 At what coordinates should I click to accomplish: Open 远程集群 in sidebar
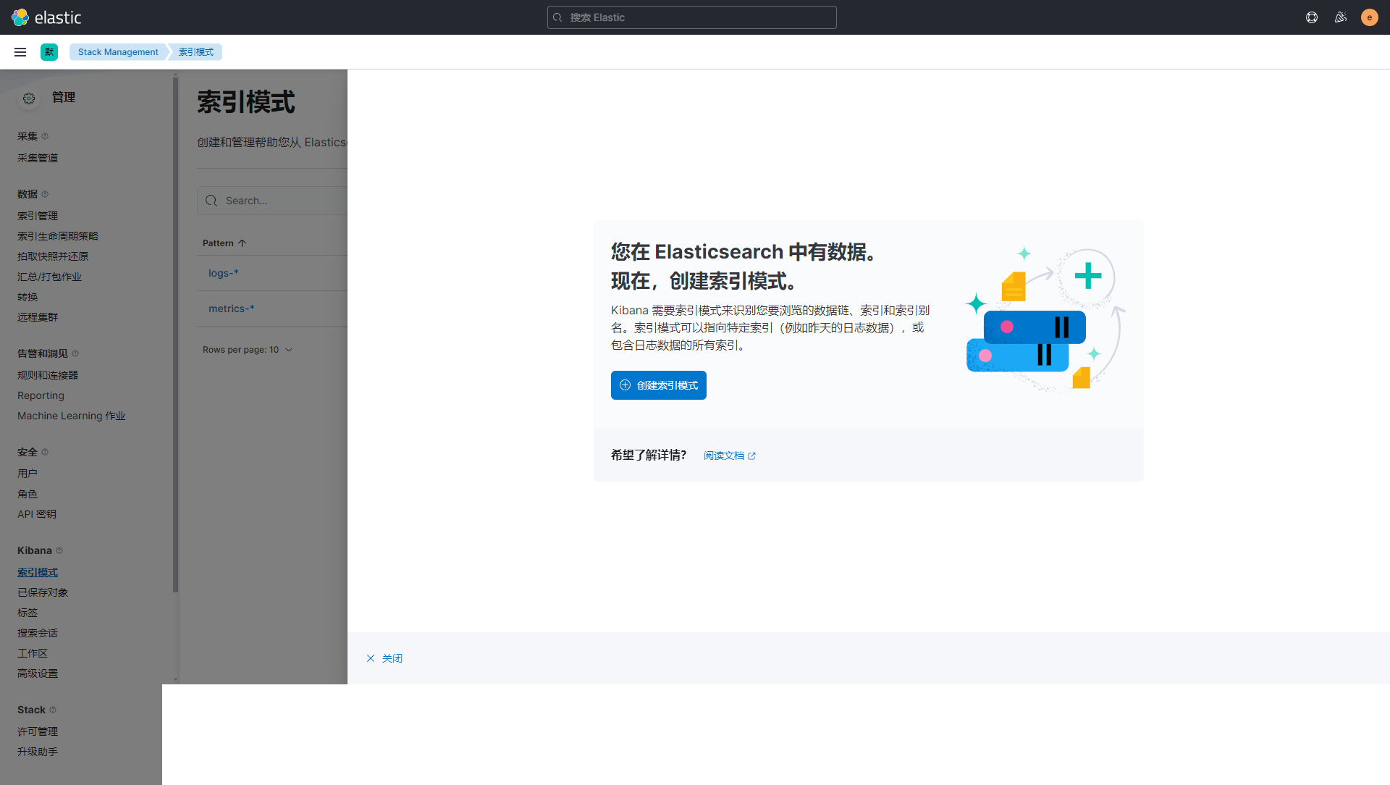tap(38, 317)
